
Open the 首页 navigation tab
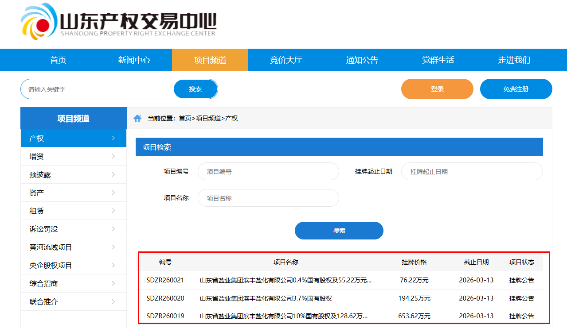[x=58, y=60]
